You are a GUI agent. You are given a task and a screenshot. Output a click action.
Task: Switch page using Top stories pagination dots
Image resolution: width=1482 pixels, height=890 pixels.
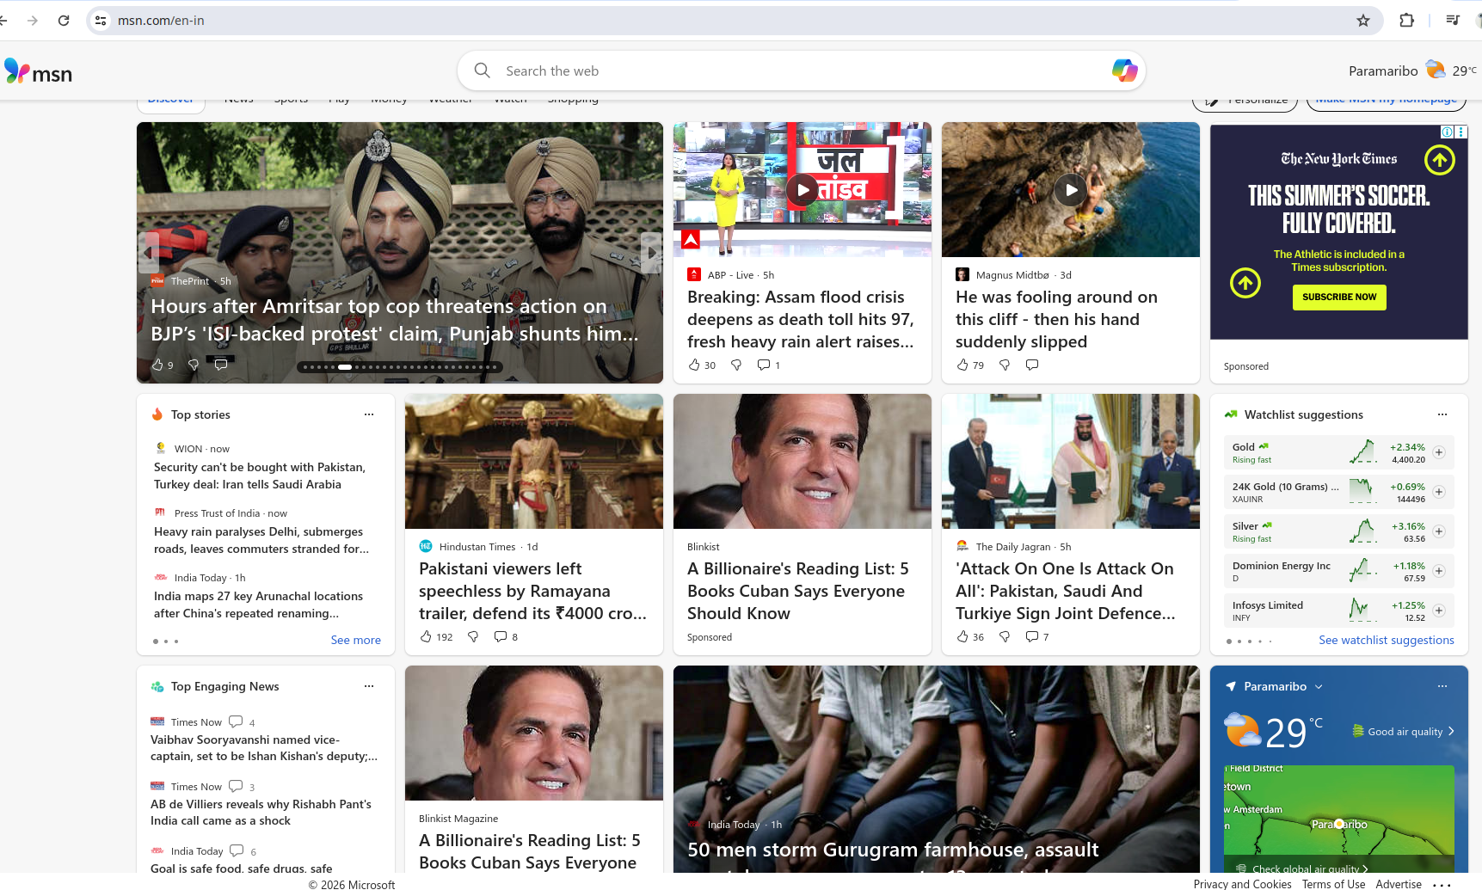(x=165, y=641)
